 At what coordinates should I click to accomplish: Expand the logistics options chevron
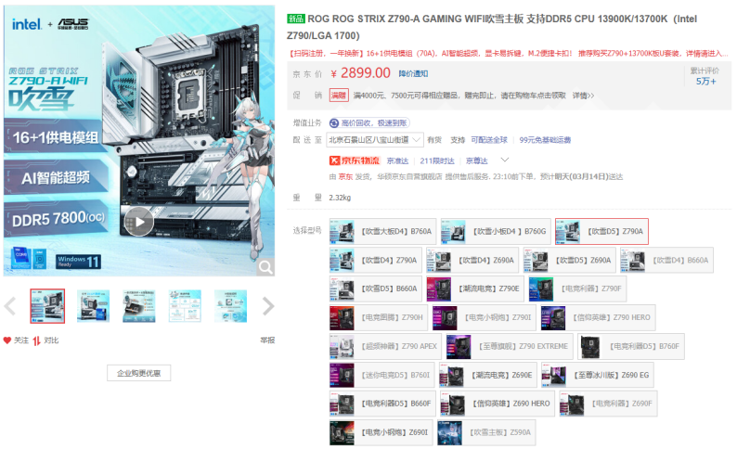click(x=505, y=160)
